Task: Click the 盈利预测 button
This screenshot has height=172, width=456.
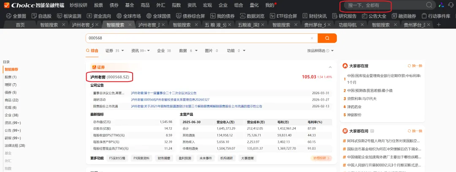Action: click(185, 158)
